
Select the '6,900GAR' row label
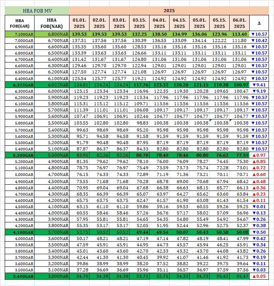click(20, 47)
